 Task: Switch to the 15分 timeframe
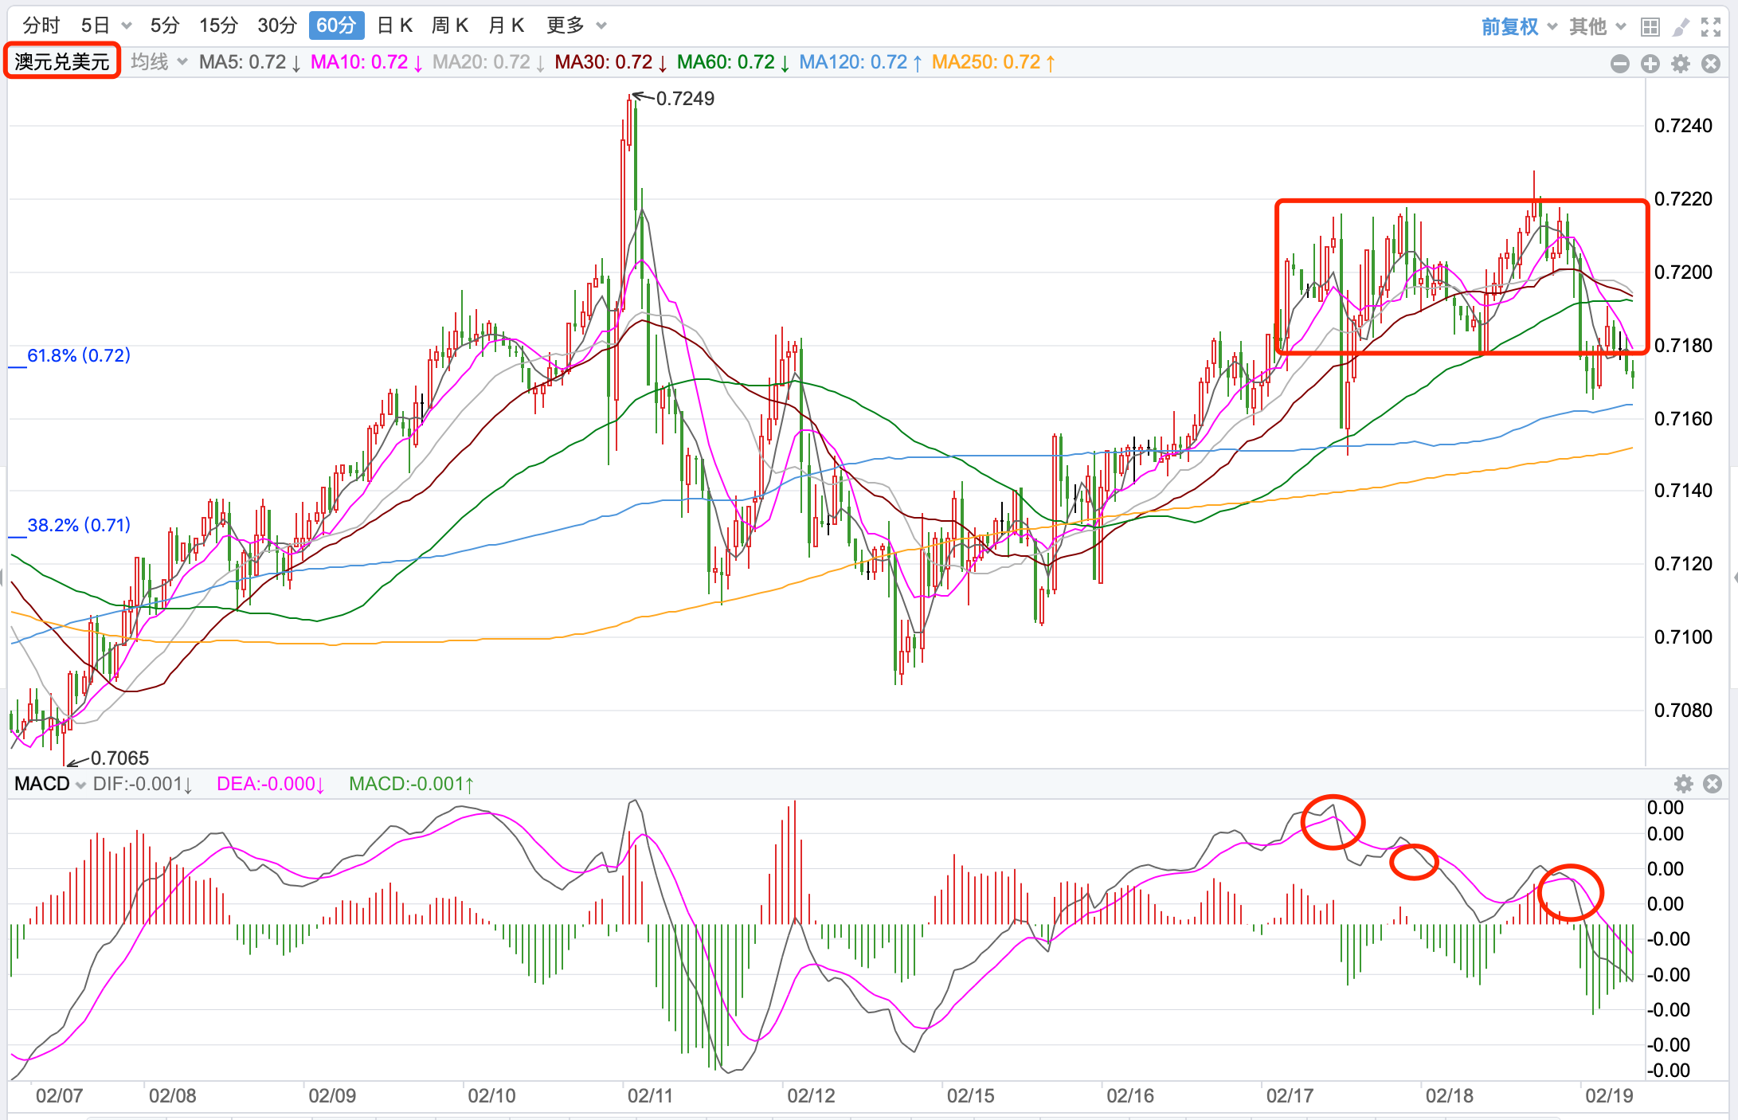tap(218, 25)
